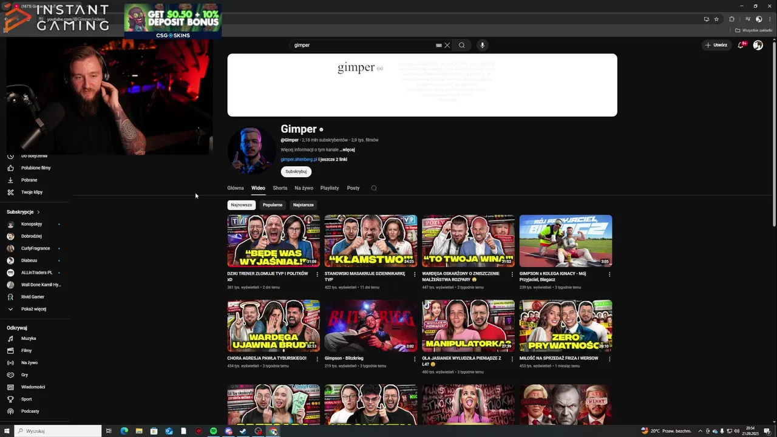Open Podcasty in Odkrywaj section
The width and height of the screenshot is (777, 437).
(x=30, y=412)
